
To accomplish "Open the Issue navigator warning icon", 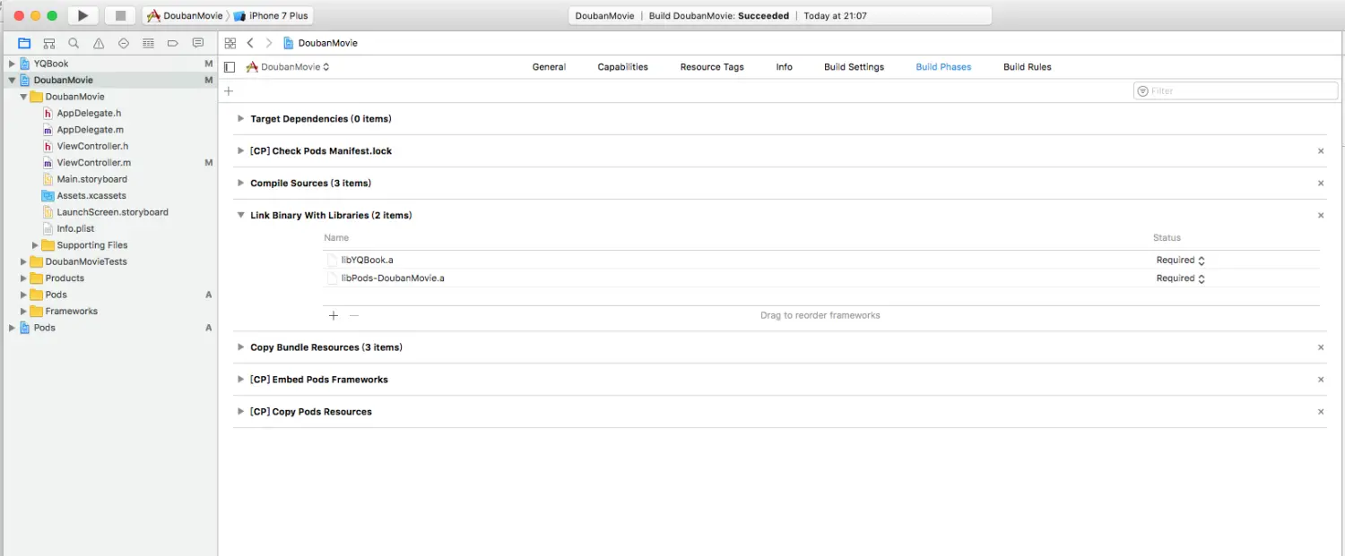I will click(x=99, y=43).
